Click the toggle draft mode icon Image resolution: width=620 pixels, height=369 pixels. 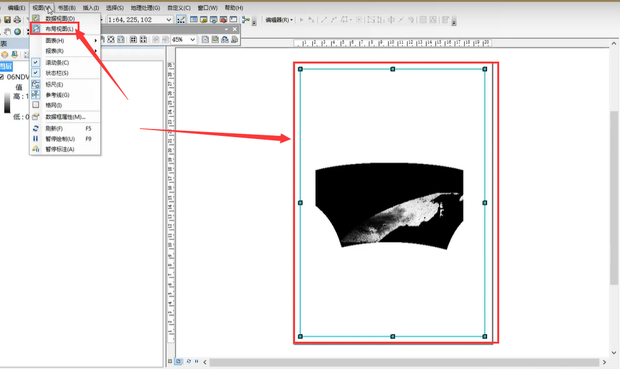point(205,39)
